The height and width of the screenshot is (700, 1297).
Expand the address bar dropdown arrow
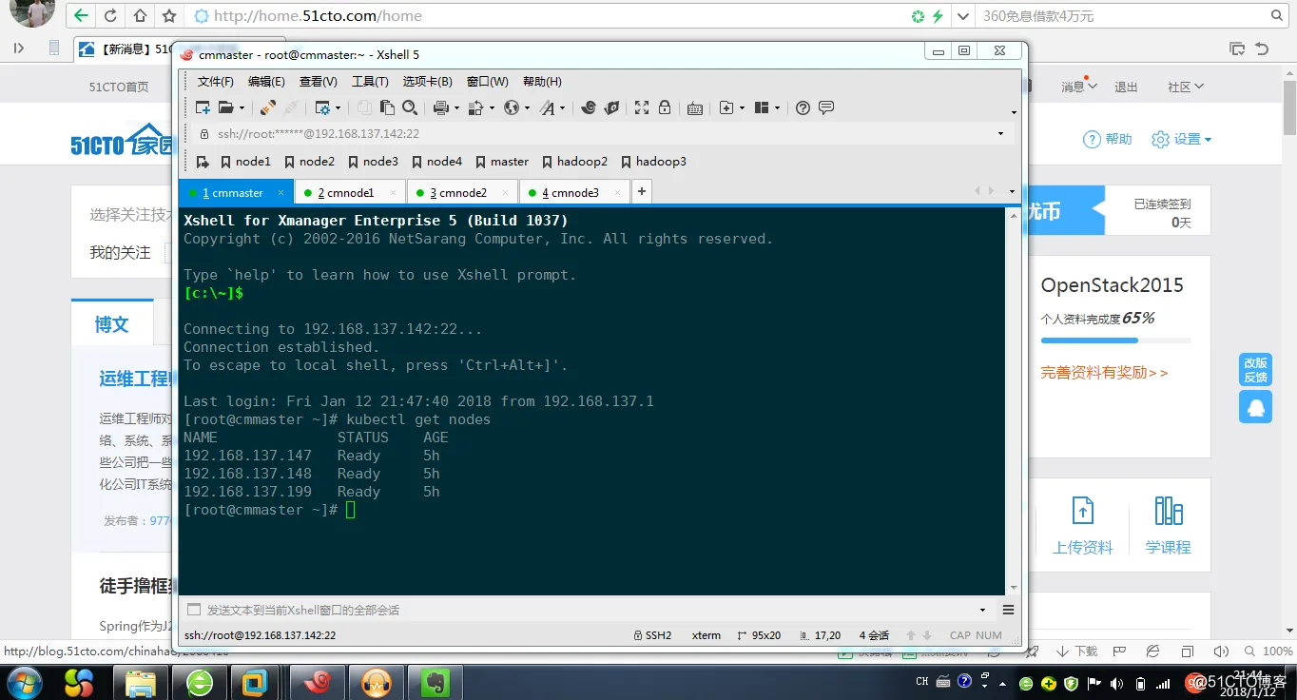[1000, 134]
